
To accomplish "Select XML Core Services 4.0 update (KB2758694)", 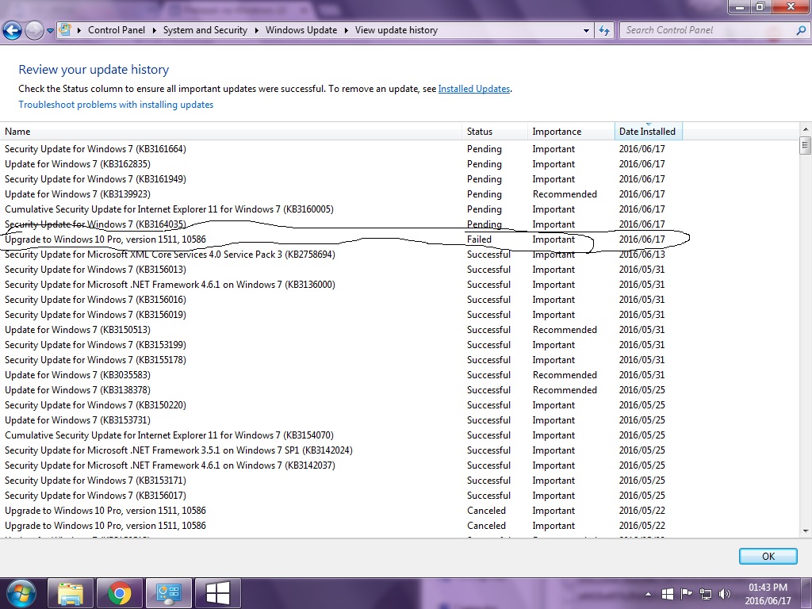I will pyautogui.click(x=341, y=255).
